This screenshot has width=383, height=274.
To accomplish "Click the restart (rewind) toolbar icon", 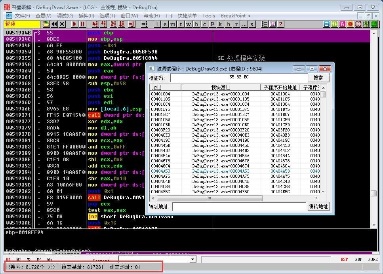I will click(54, 24).
